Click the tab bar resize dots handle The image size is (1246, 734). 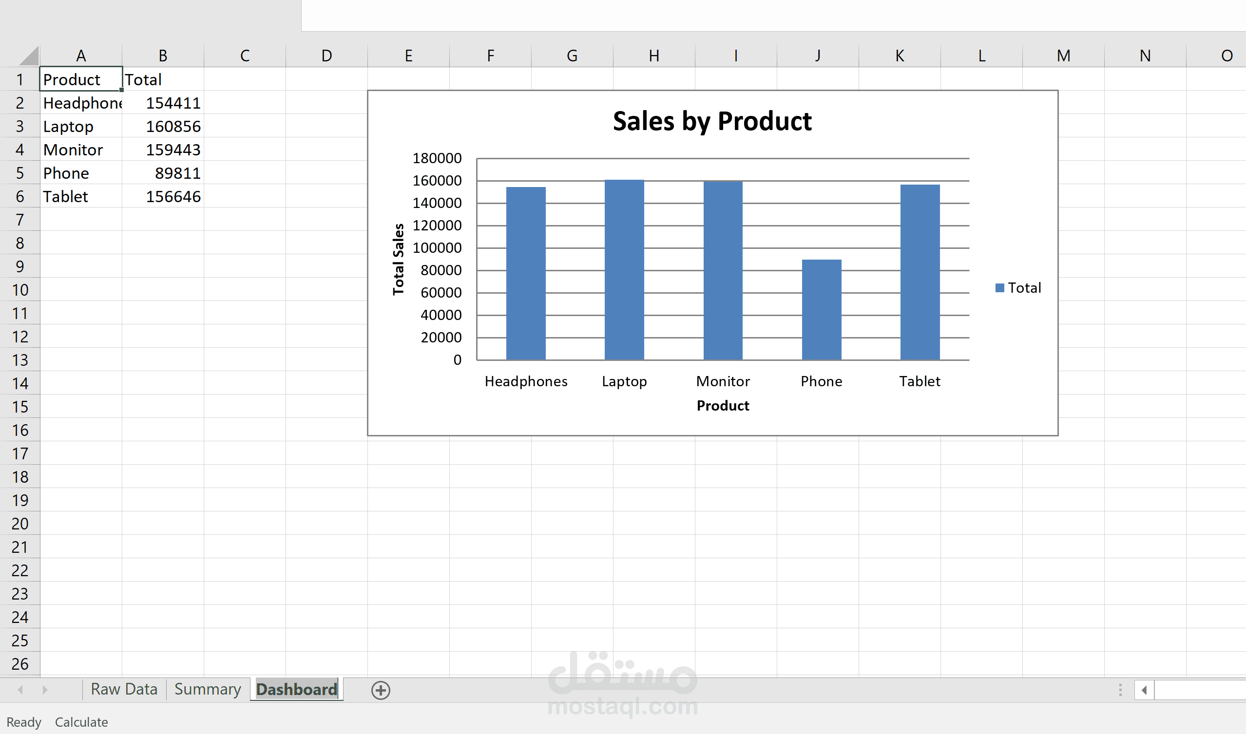coord(1120,690)
